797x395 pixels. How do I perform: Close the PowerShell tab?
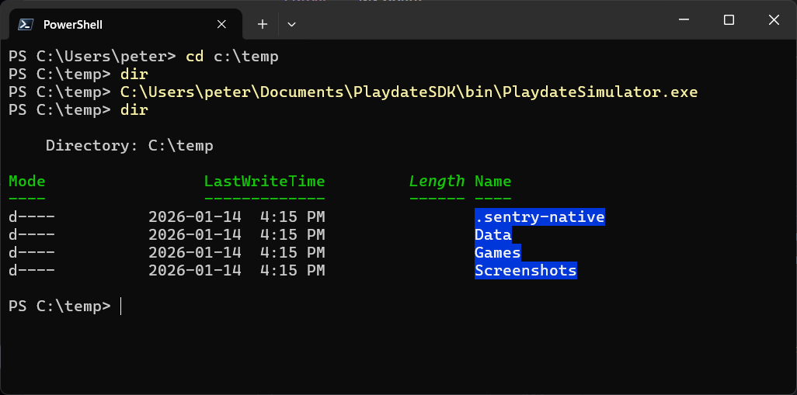221,24
